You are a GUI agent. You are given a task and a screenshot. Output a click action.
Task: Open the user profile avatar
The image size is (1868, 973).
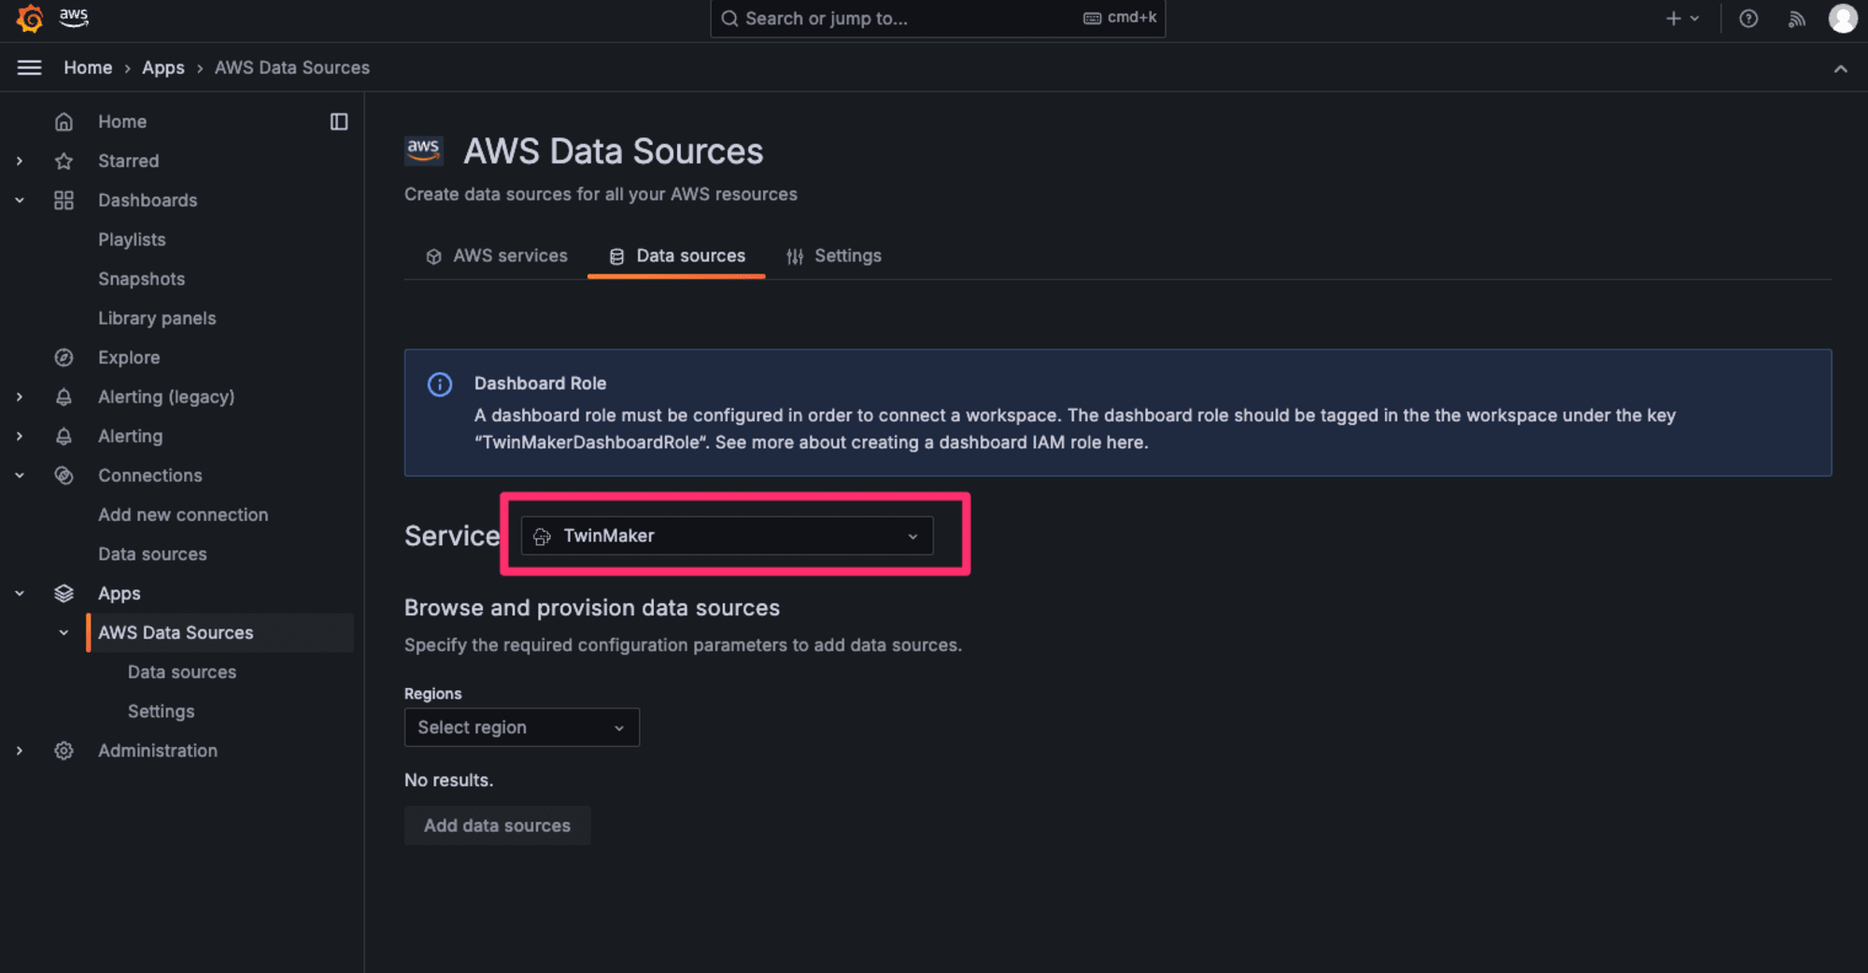[x=1843, y=19]
